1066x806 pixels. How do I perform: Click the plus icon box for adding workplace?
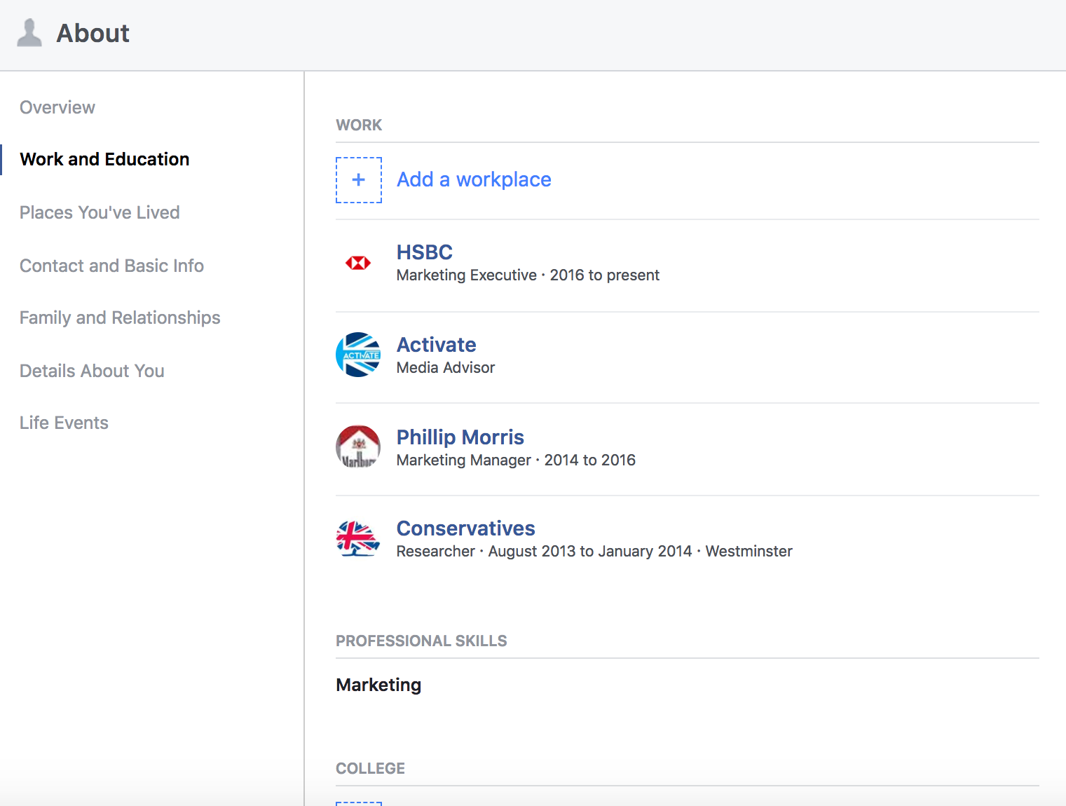359,180
